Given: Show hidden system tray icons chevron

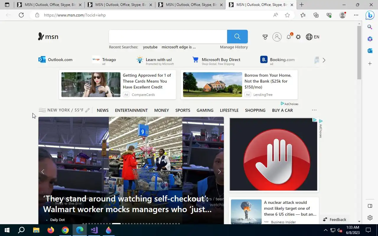Looking at the screenshot, I should point(326,230).
